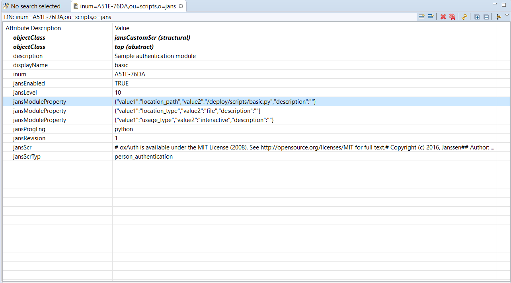The height and width of the screenshot is (283, 511).
Task: Refresh the entry with the yellow arrows icon
Action: (464, 17)
